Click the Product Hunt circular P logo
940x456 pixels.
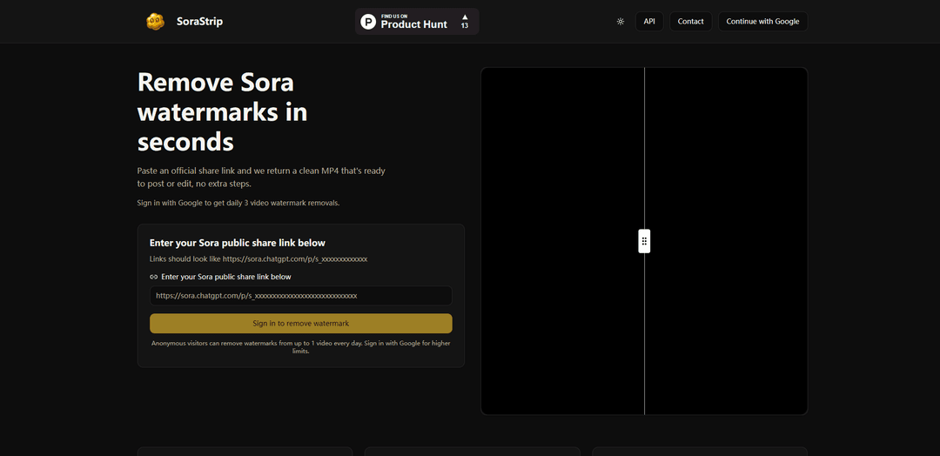(368, 22)
